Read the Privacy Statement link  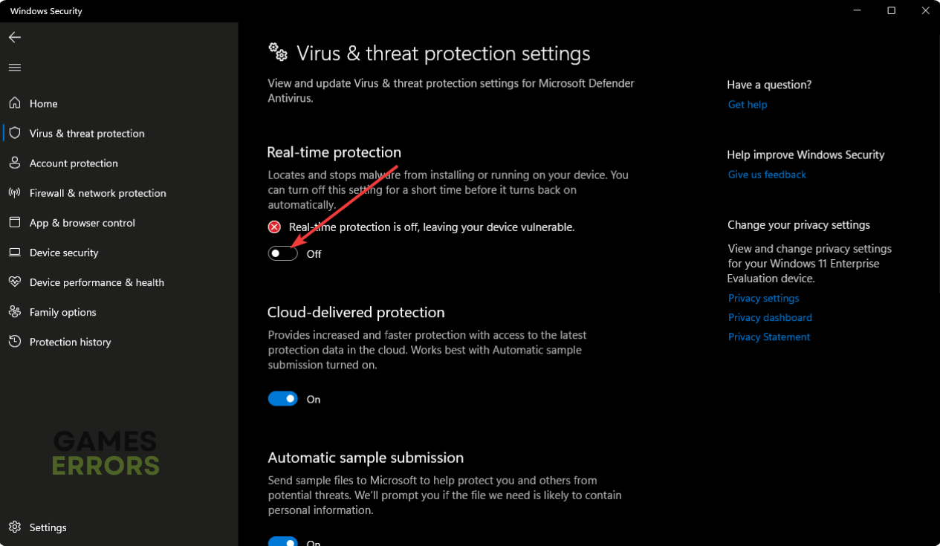[x=769, y=337]
